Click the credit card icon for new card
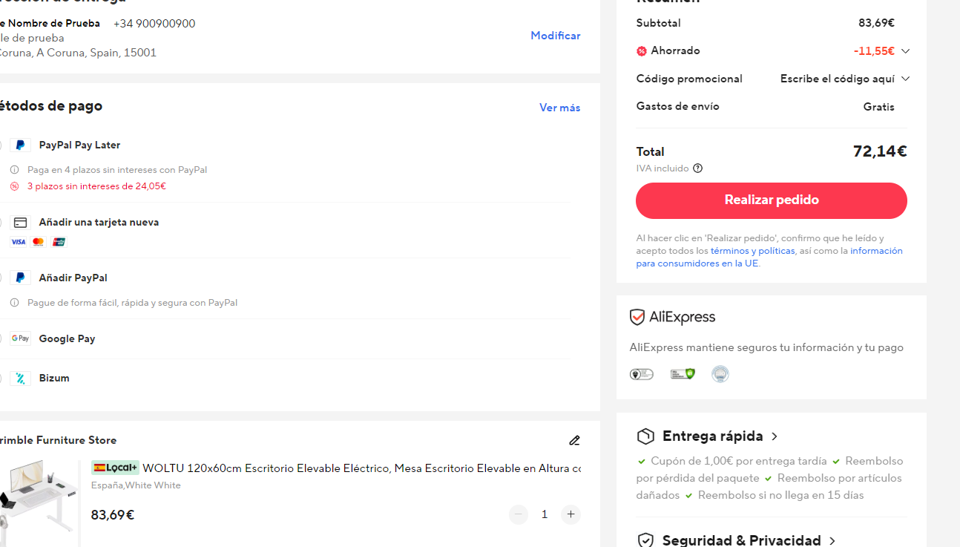The width and height of the screenshot is (960, 547). coord(20,223)
